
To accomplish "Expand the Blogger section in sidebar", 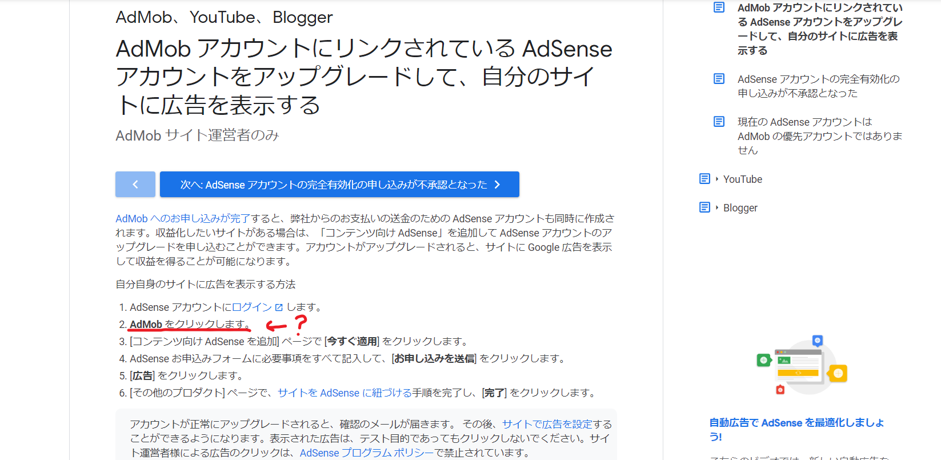I will point(740,207).
